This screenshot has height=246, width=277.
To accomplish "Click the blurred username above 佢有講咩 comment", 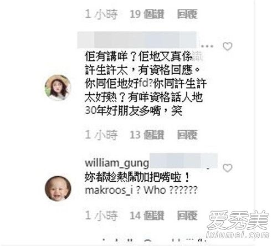I will pos(137,40).
